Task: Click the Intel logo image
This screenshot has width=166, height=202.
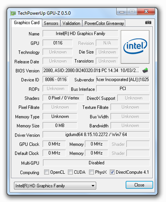Action: click(x=135, y=47)
